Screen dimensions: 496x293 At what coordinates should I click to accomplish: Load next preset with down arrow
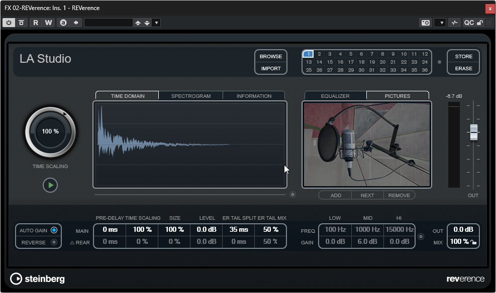point(147,23)
